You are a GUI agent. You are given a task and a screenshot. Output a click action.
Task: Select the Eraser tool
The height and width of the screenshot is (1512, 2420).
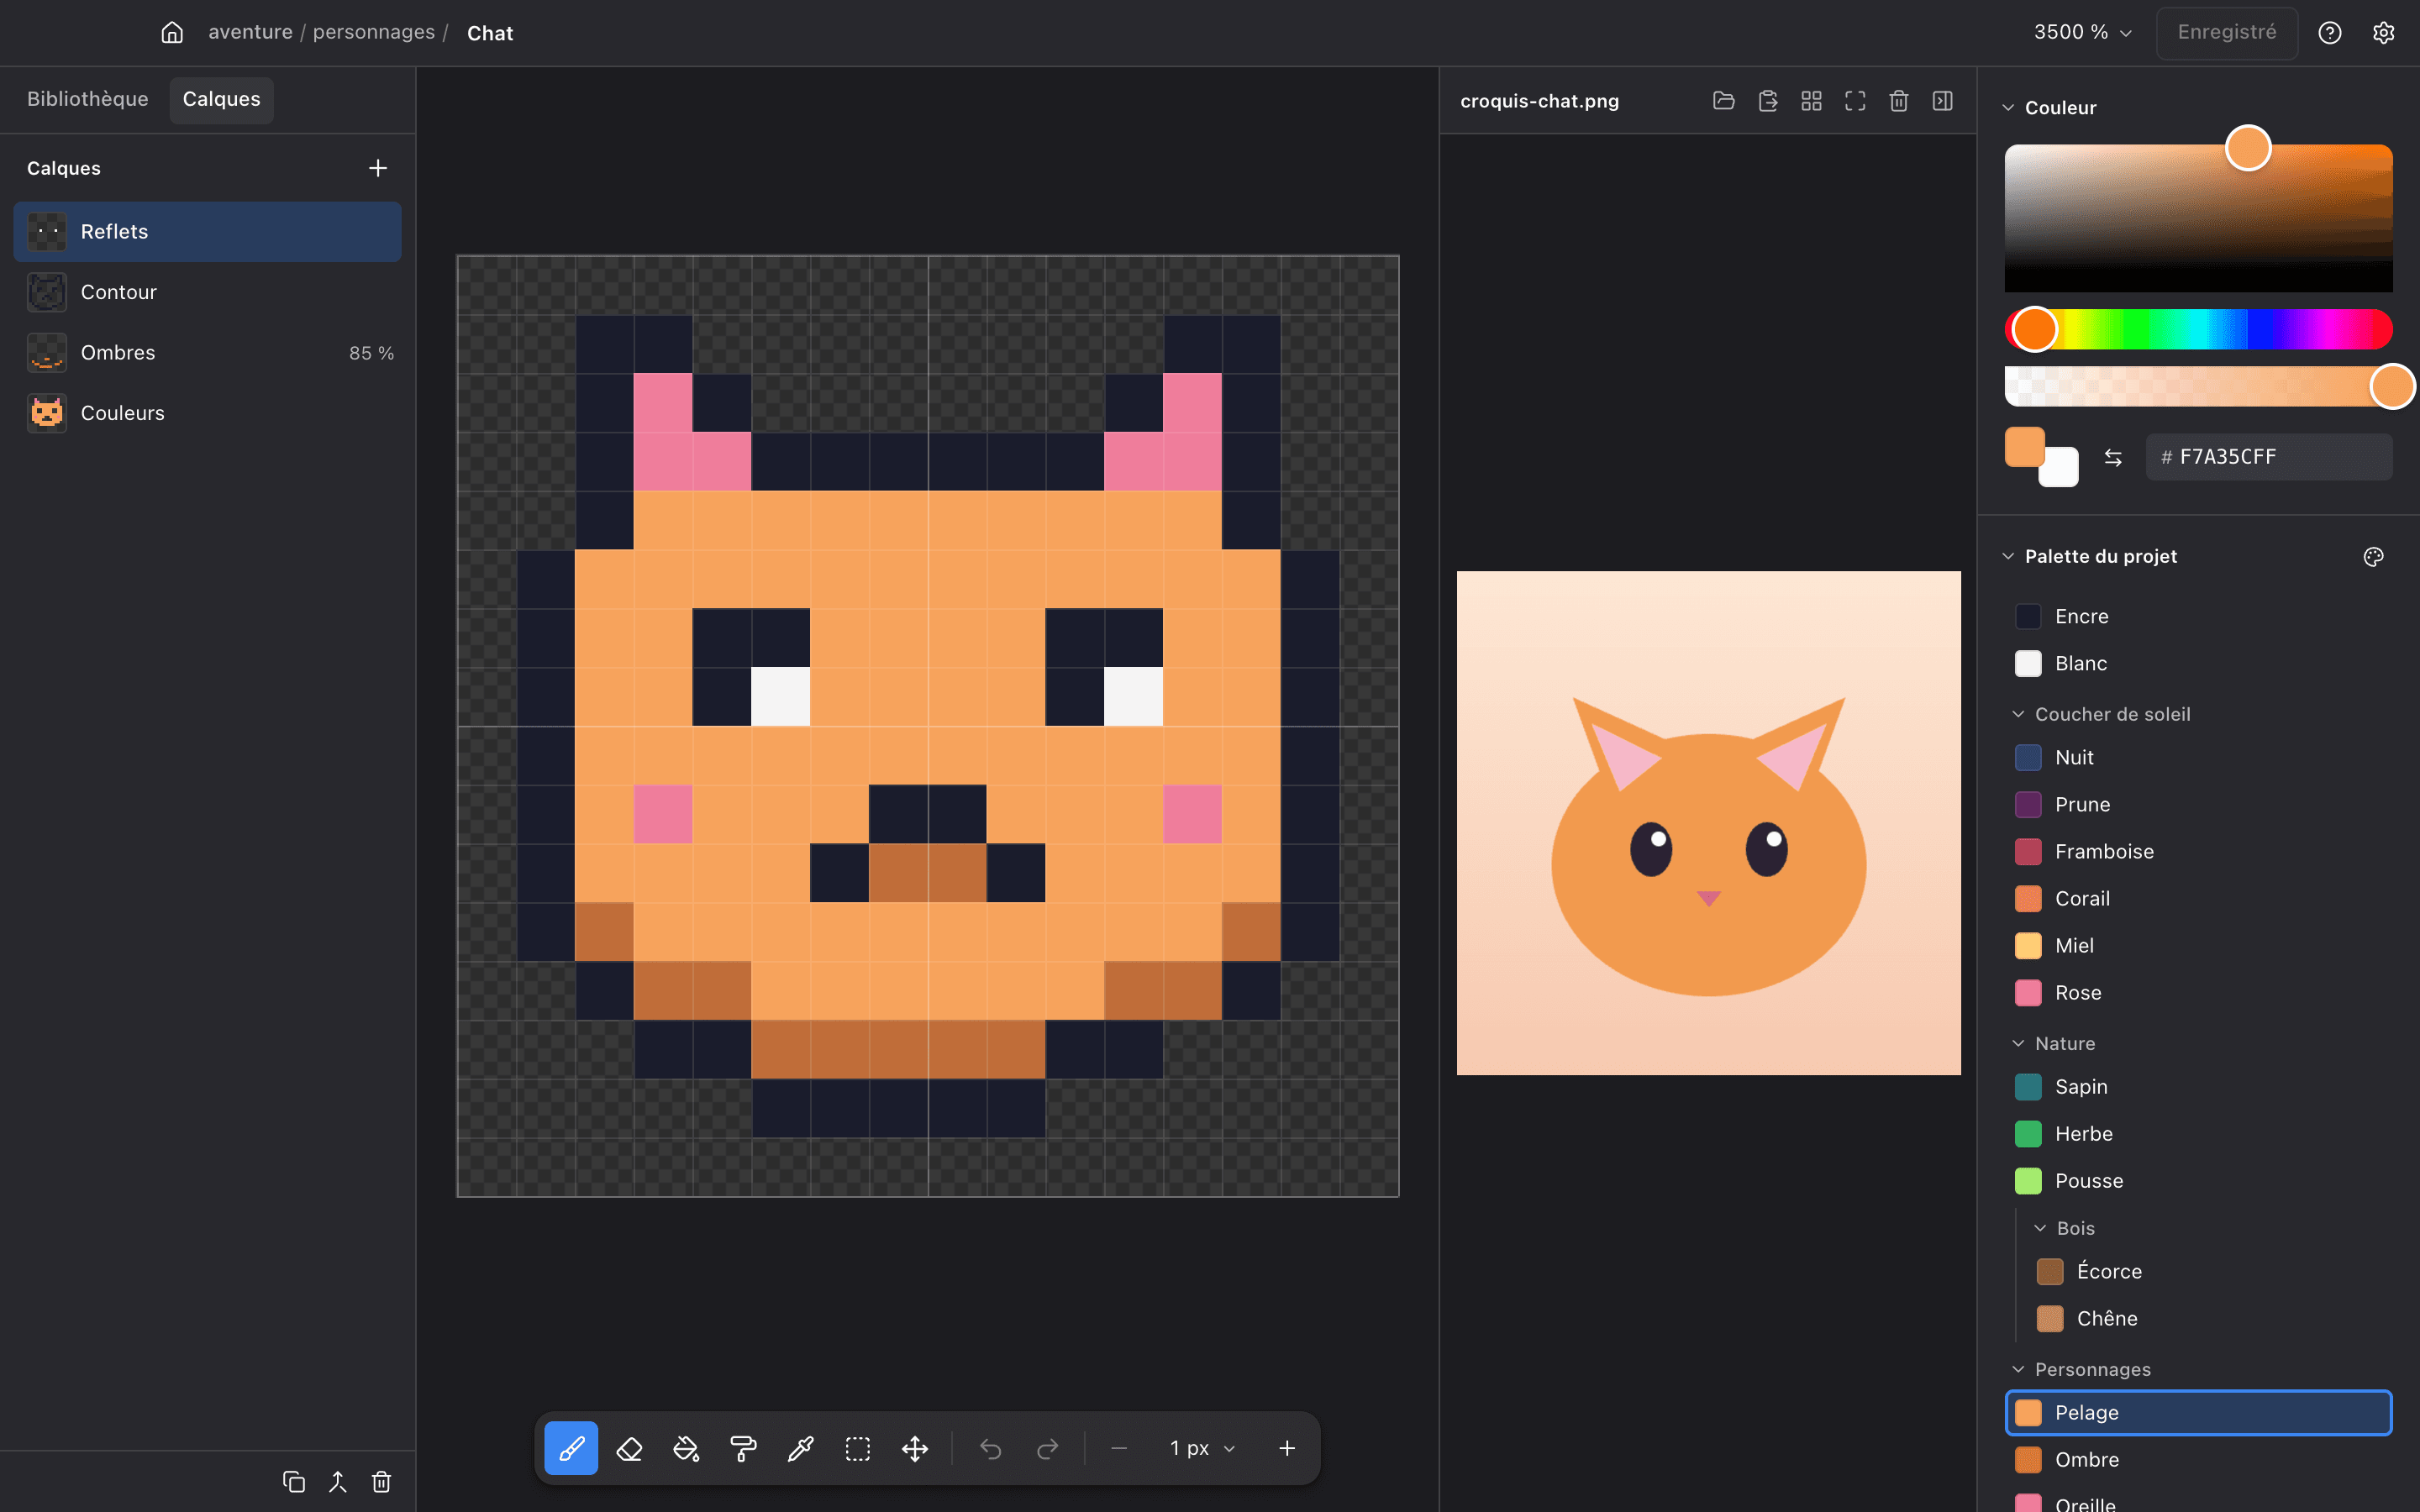(629, 1448)
